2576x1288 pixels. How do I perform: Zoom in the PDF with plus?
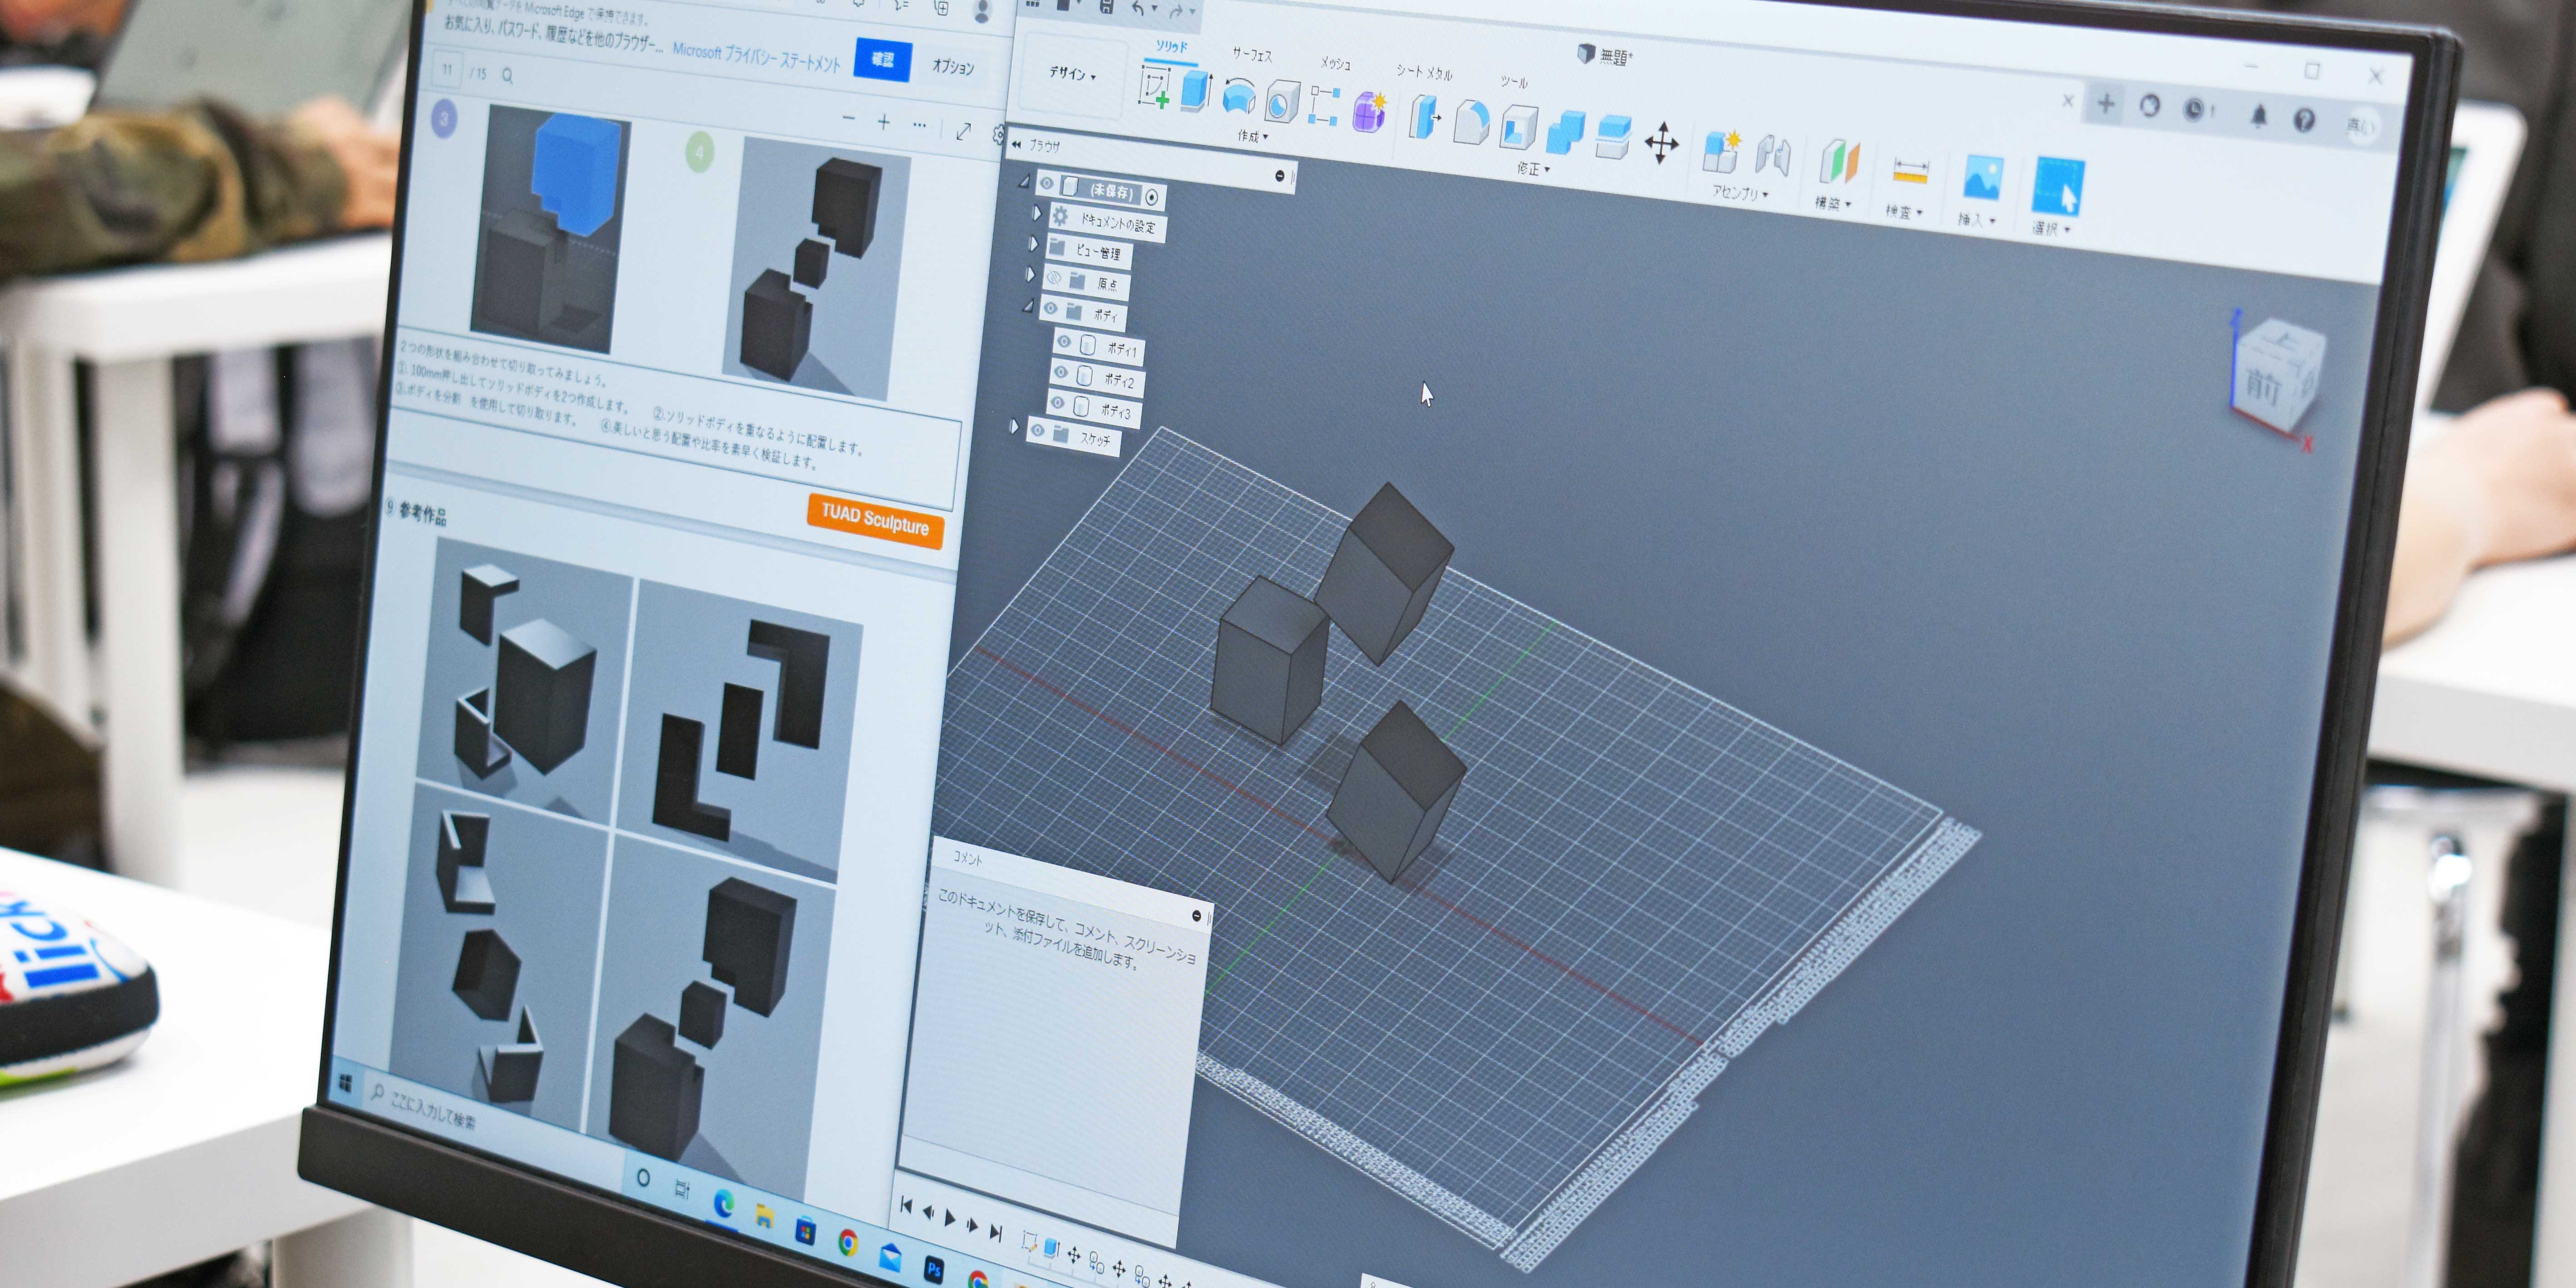(883, 123)
